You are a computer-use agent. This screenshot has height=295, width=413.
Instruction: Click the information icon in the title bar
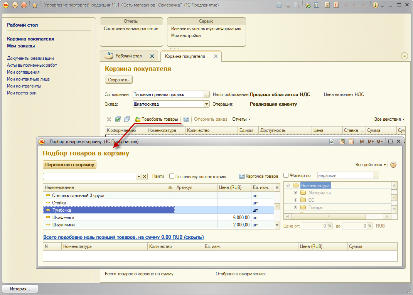376,5
